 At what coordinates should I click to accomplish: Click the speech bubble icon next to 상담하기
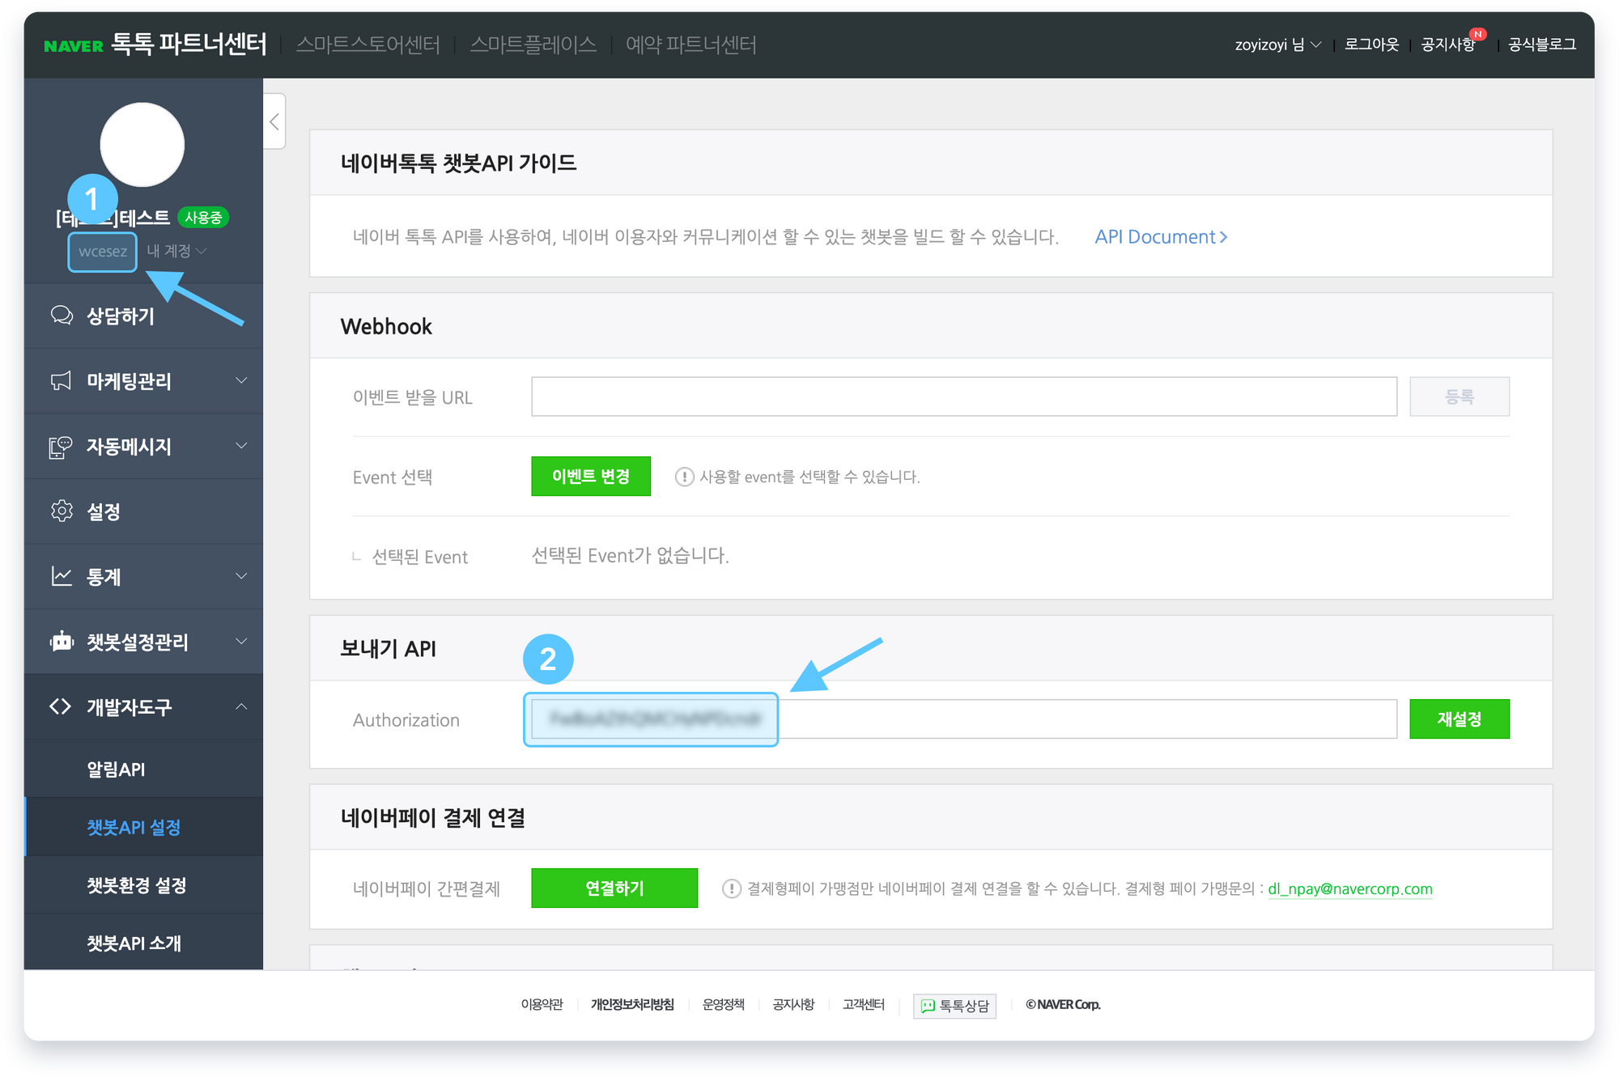coord(62,316)
